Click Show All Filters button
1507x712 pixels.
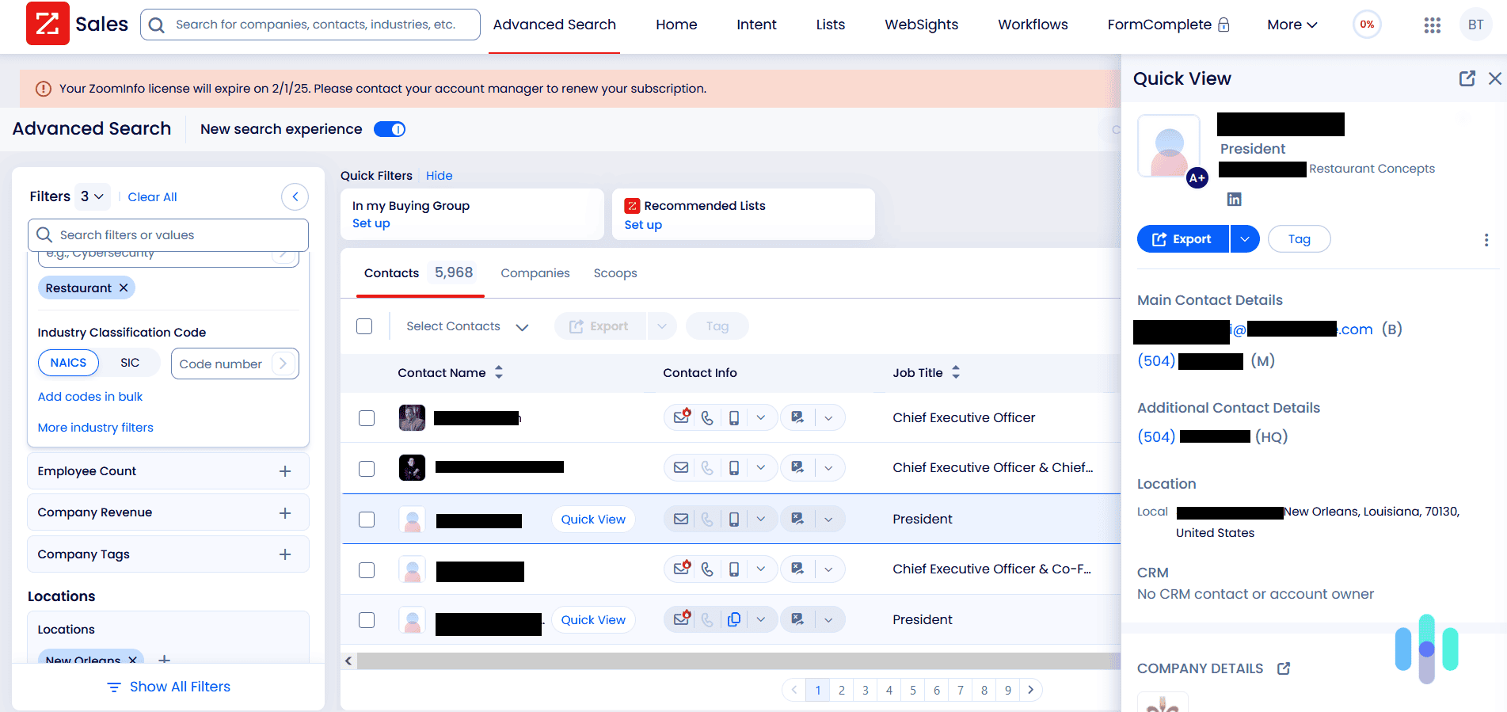tap(169, 687)
